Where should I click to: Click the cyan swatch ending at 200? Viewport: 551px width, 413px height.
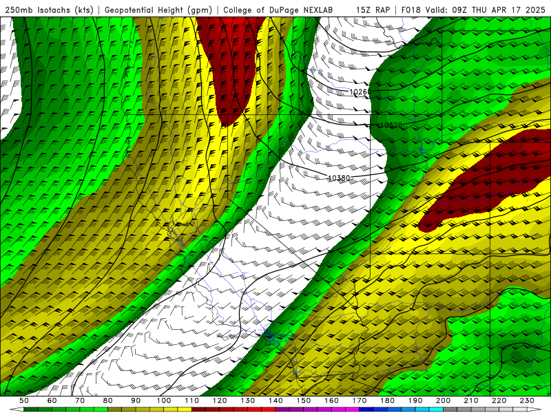(436, 409)
